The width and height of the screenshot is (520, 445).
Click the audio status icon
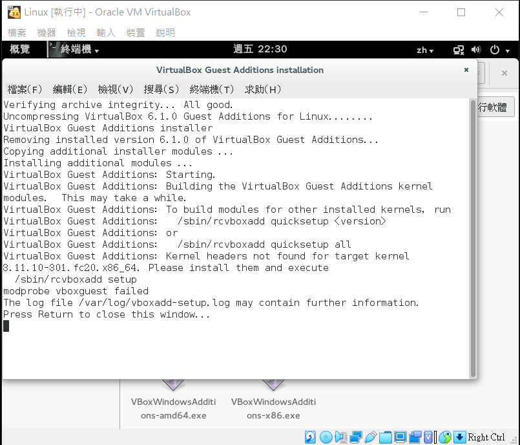[341, 437]
